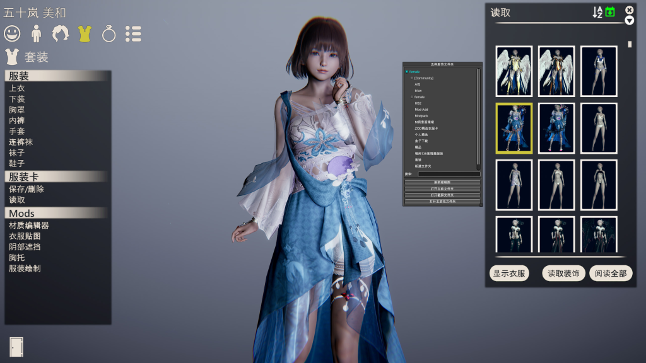Open the face editing smiley icon
This screenshot has width=646, height=363.
point(12,34)
